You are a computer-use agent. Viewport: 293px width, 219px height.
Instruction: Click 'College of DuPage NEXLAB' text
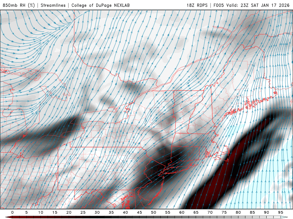[x=100, y=5]
